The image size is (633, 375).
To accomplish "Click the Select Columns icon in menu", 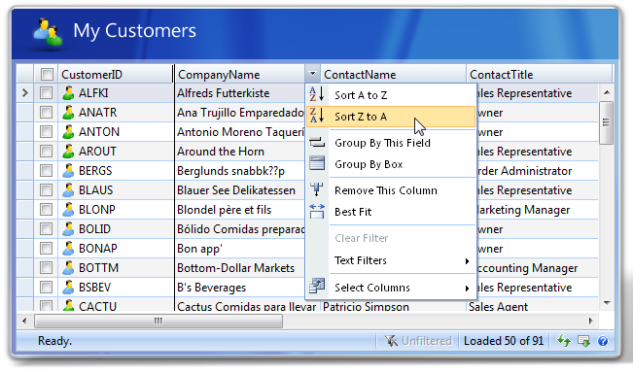I will click(x=317, y=287).
